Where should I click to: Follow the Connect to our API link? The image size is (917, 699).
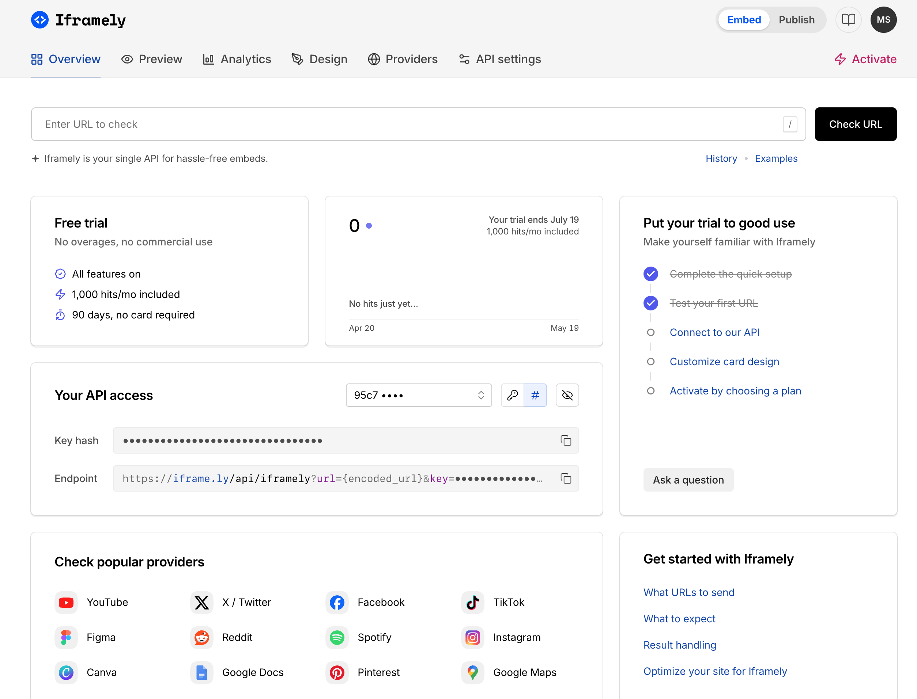pos(714,332)
